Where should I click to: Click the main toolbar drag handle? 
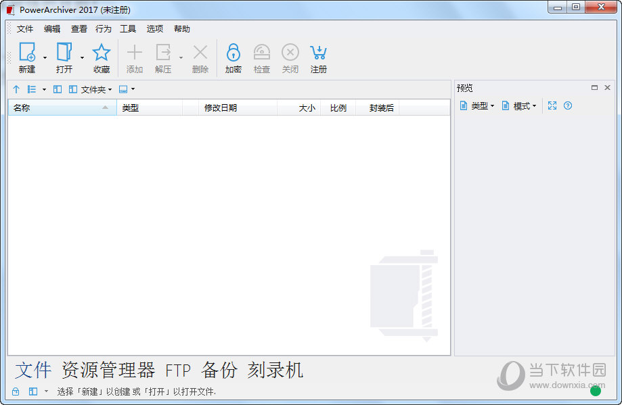tap(9, 58)
